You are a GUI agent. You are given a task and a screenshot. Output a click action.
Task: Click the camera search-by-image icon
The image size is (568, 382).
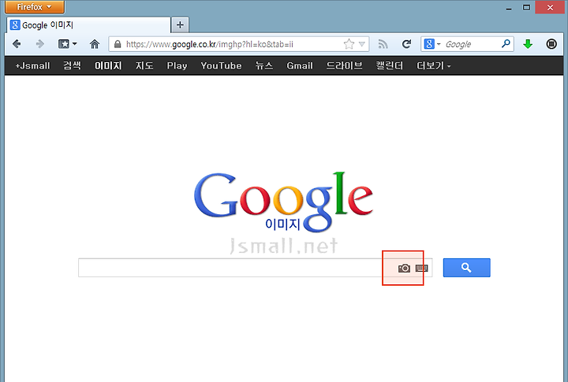coord(404,268)
